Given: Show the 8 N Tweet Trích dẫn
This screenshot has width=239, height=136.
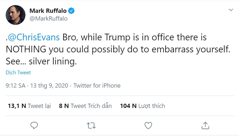Looking at the screenshot, I should [x=85, y=106].
